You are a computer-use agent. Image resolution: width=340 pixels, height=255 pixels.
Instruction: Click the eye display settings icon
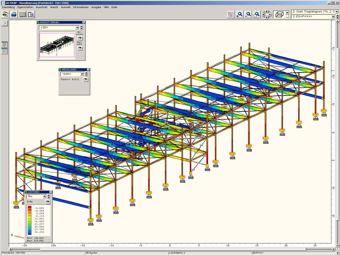point(5,15)
